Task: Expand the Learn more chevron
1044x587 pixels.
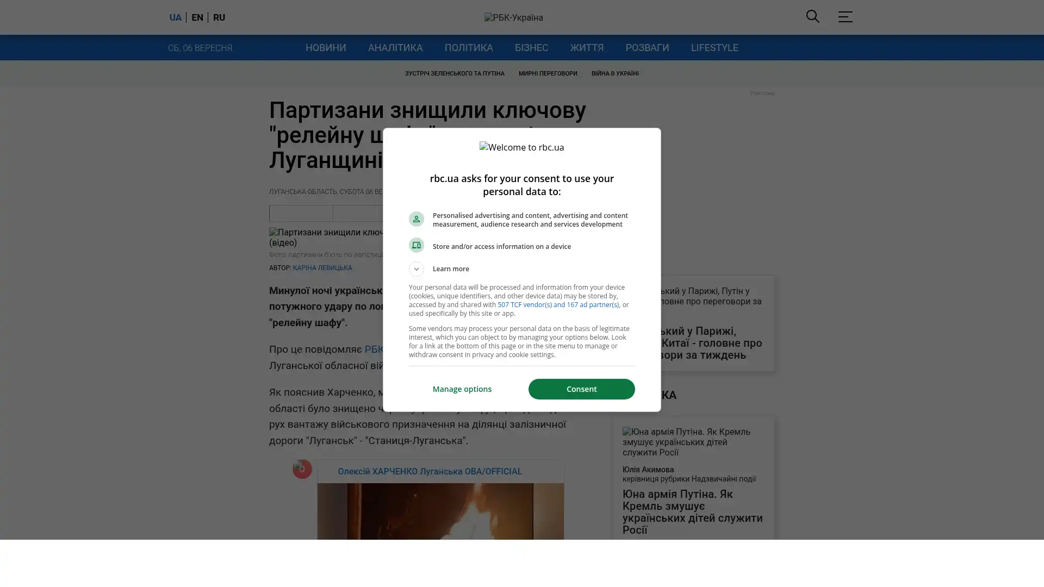Action: (x=416, y=269)
